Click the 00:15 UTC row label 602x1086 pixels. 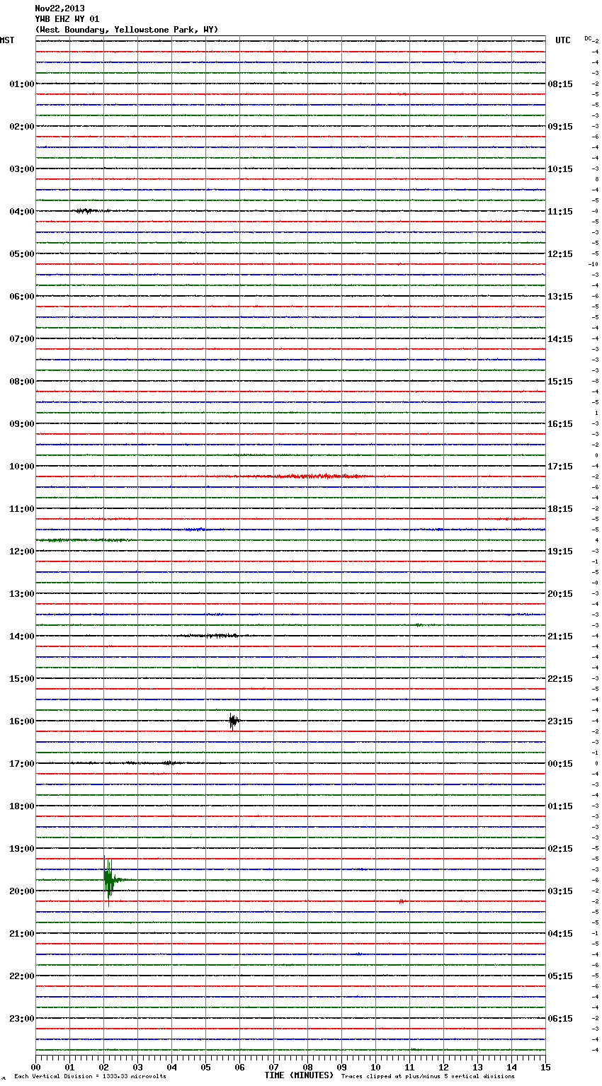point(560,764)
